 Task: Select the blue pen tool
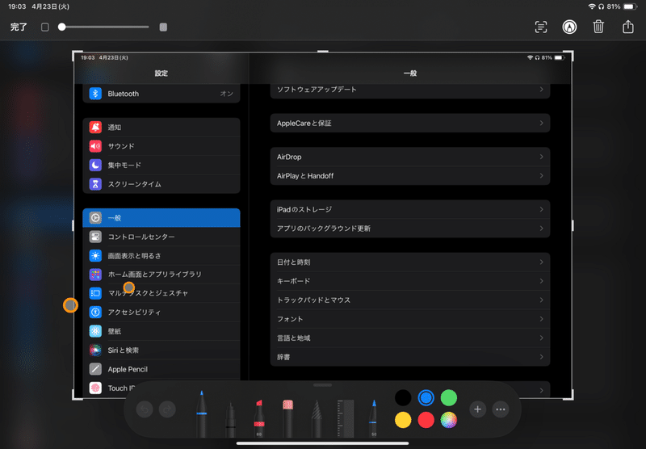(x=201, y=413)
